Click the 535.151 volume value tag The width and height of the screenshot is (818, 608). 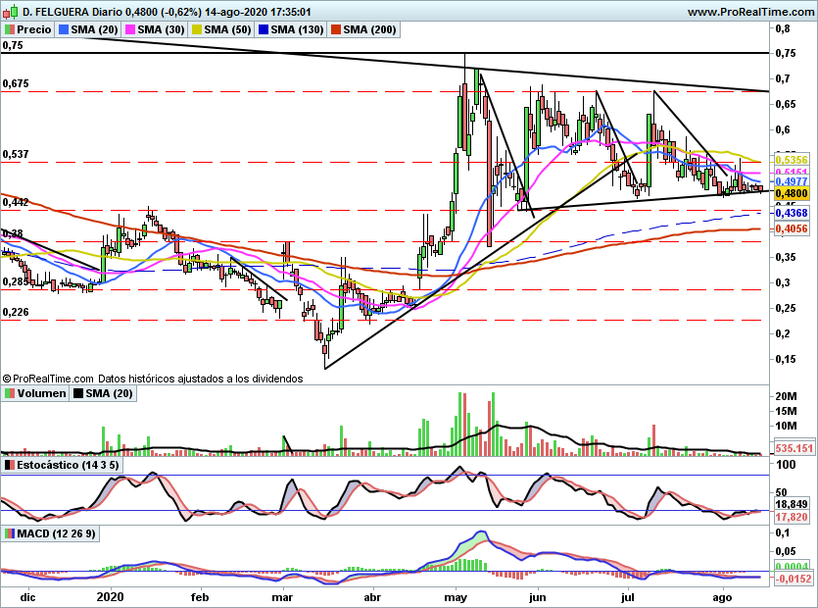tap(794, 448)
